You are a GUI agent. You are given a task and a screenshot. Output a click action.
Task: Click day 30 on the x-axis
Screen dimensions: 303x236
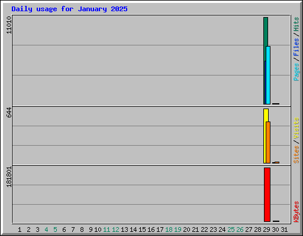click(x=275, y=230)
